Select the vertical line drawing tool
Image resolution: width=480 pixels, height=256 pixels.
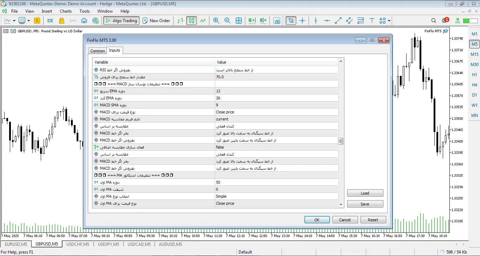click(x=316, y=21)
